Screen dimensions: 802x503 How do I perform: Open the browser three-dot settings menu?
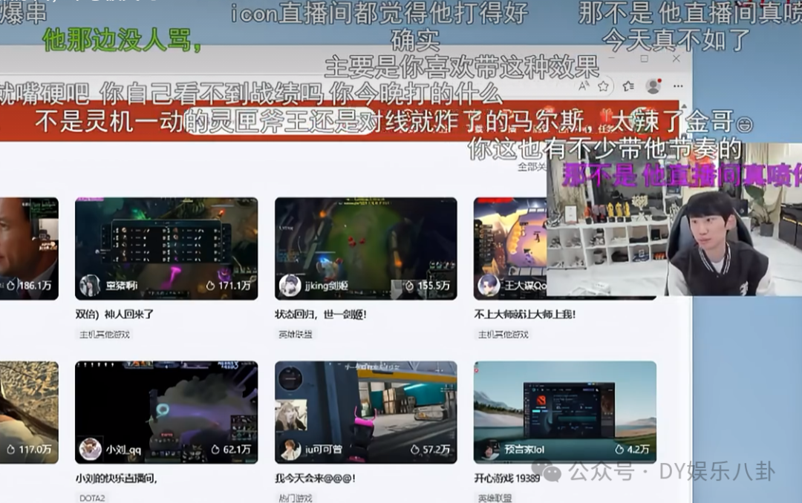[678, 86]
